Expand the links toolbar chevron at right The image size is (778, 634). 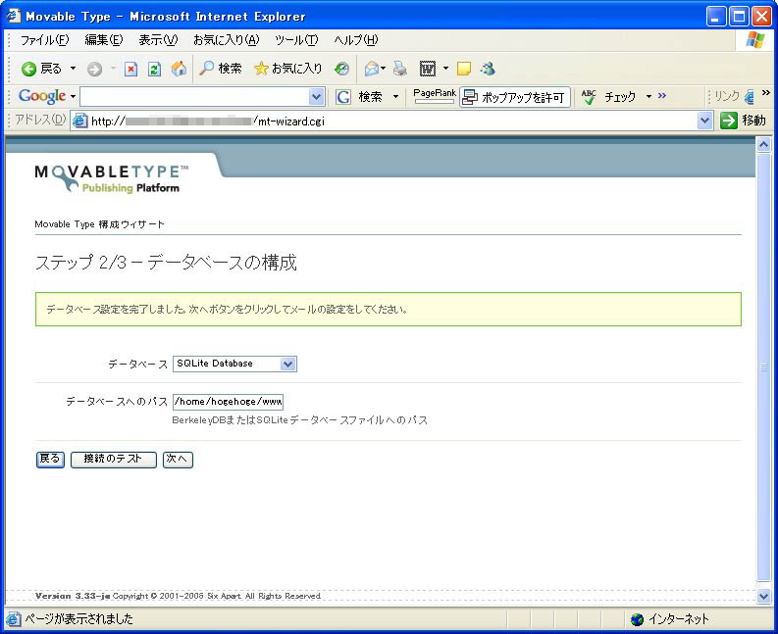pyautogui.click(x=765, y=93)
